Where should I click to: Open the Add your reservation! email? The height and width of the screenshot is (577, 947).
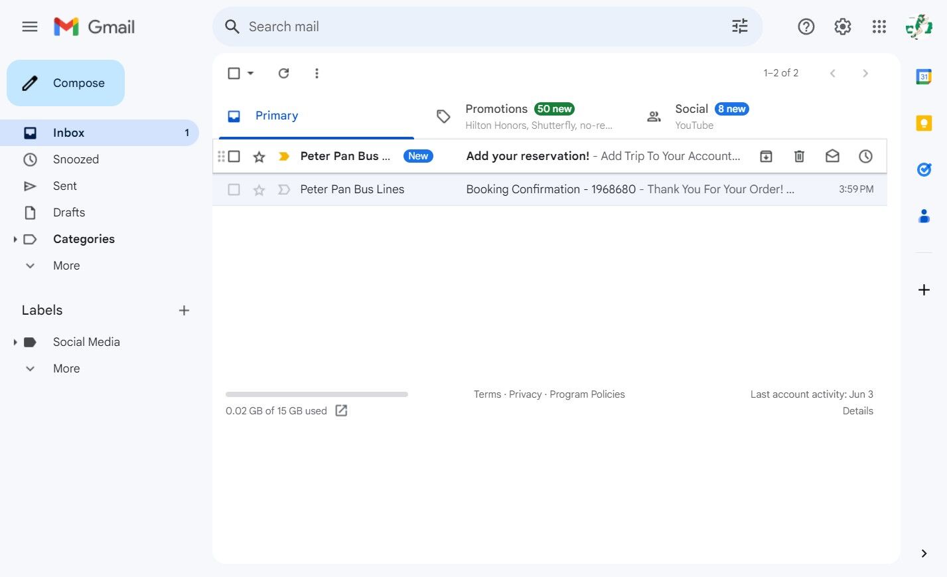549,156
